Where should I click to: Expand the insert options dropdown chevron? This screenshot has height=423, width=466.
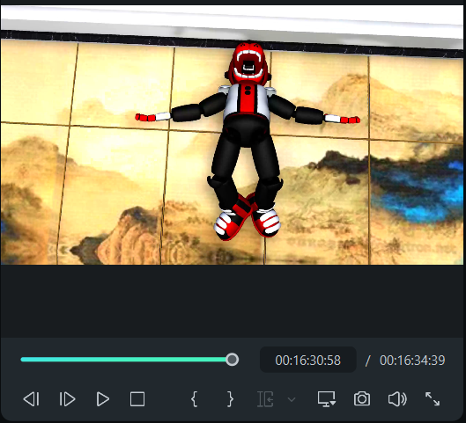(292, 399)
